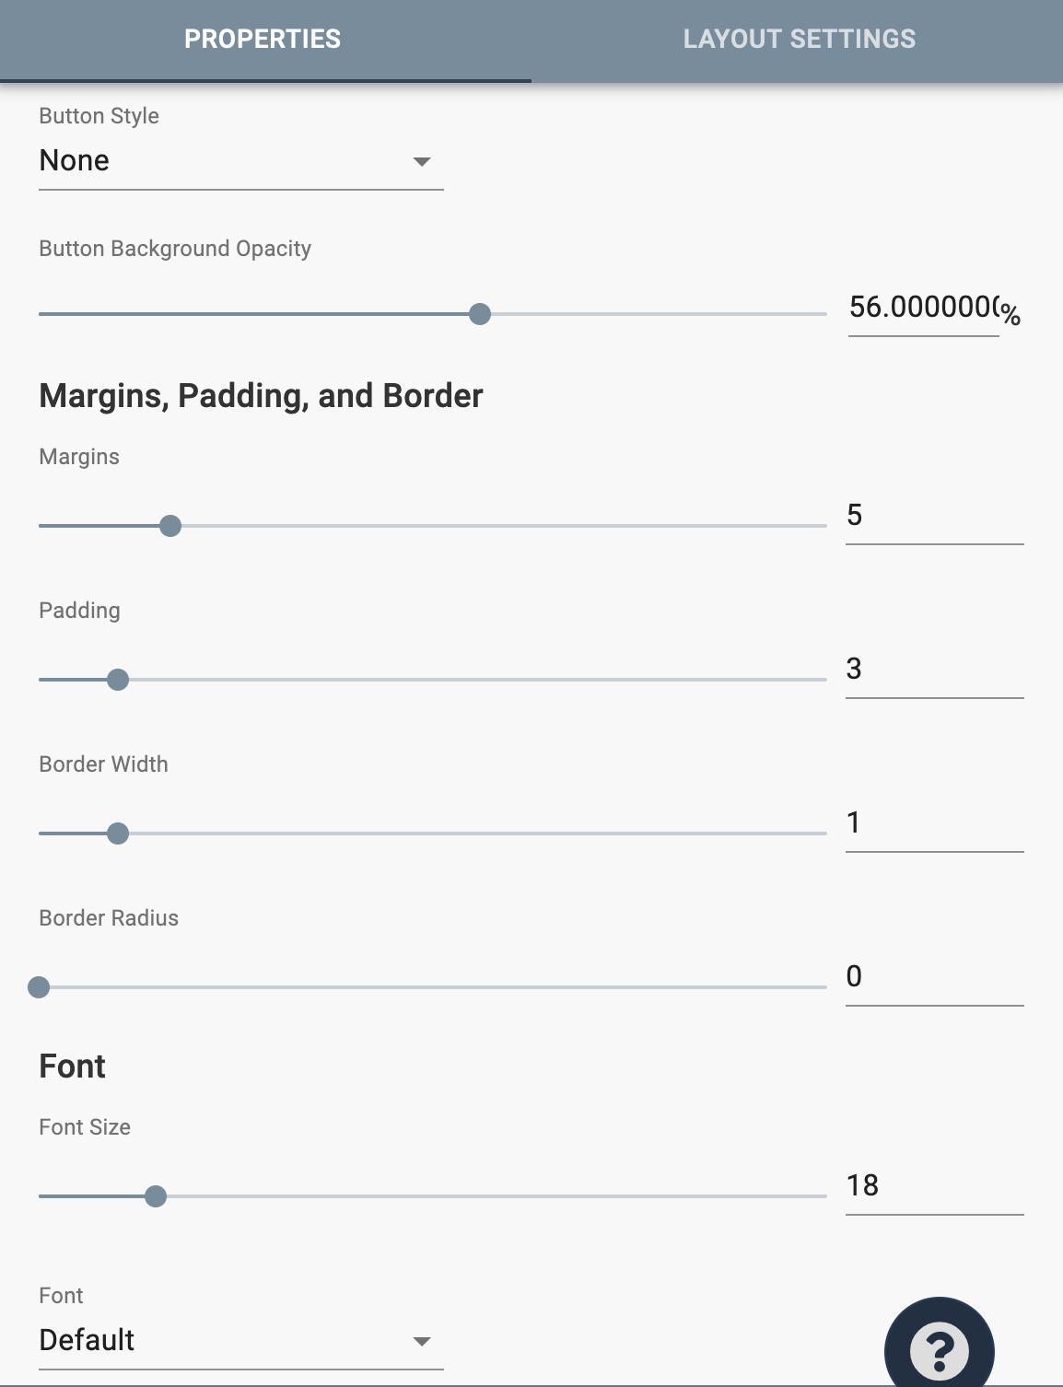Click the Button Background Opacity slider handle
This screenshot has width=1063, height=1387.
480,314
